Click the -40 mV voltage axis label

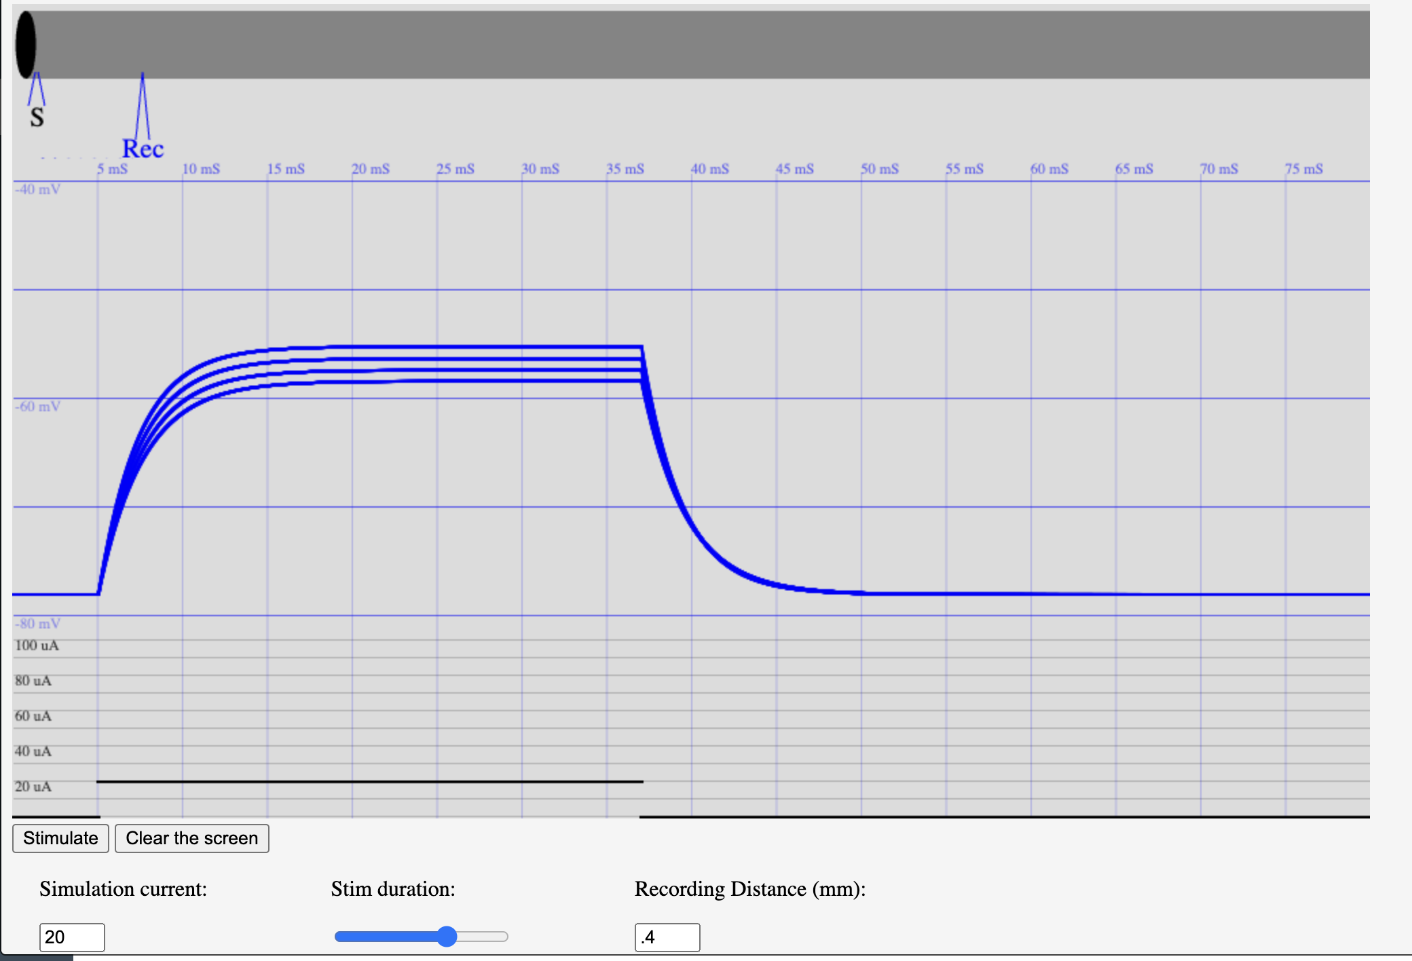pyautogui.click(x=38, y=189)
